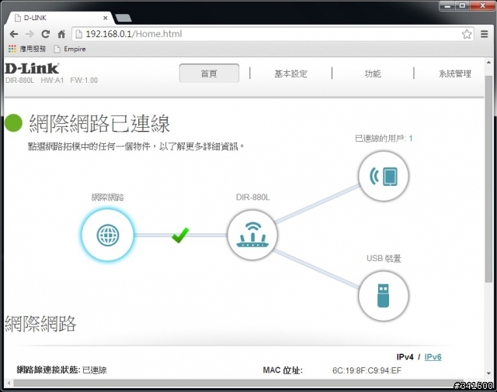Image resolution: width=497 pixels, height=392 pixels.
Task: Click the green connection status dot
Action: click(x=14, y=123)
